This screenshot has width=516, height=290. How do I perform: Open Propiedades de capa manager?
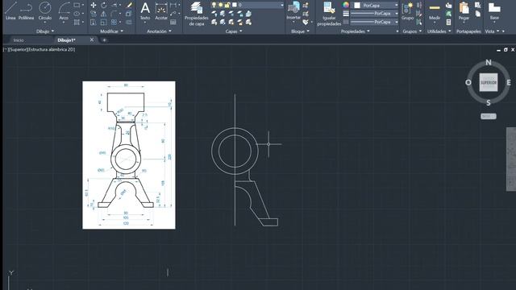click(x=197, y=13)
